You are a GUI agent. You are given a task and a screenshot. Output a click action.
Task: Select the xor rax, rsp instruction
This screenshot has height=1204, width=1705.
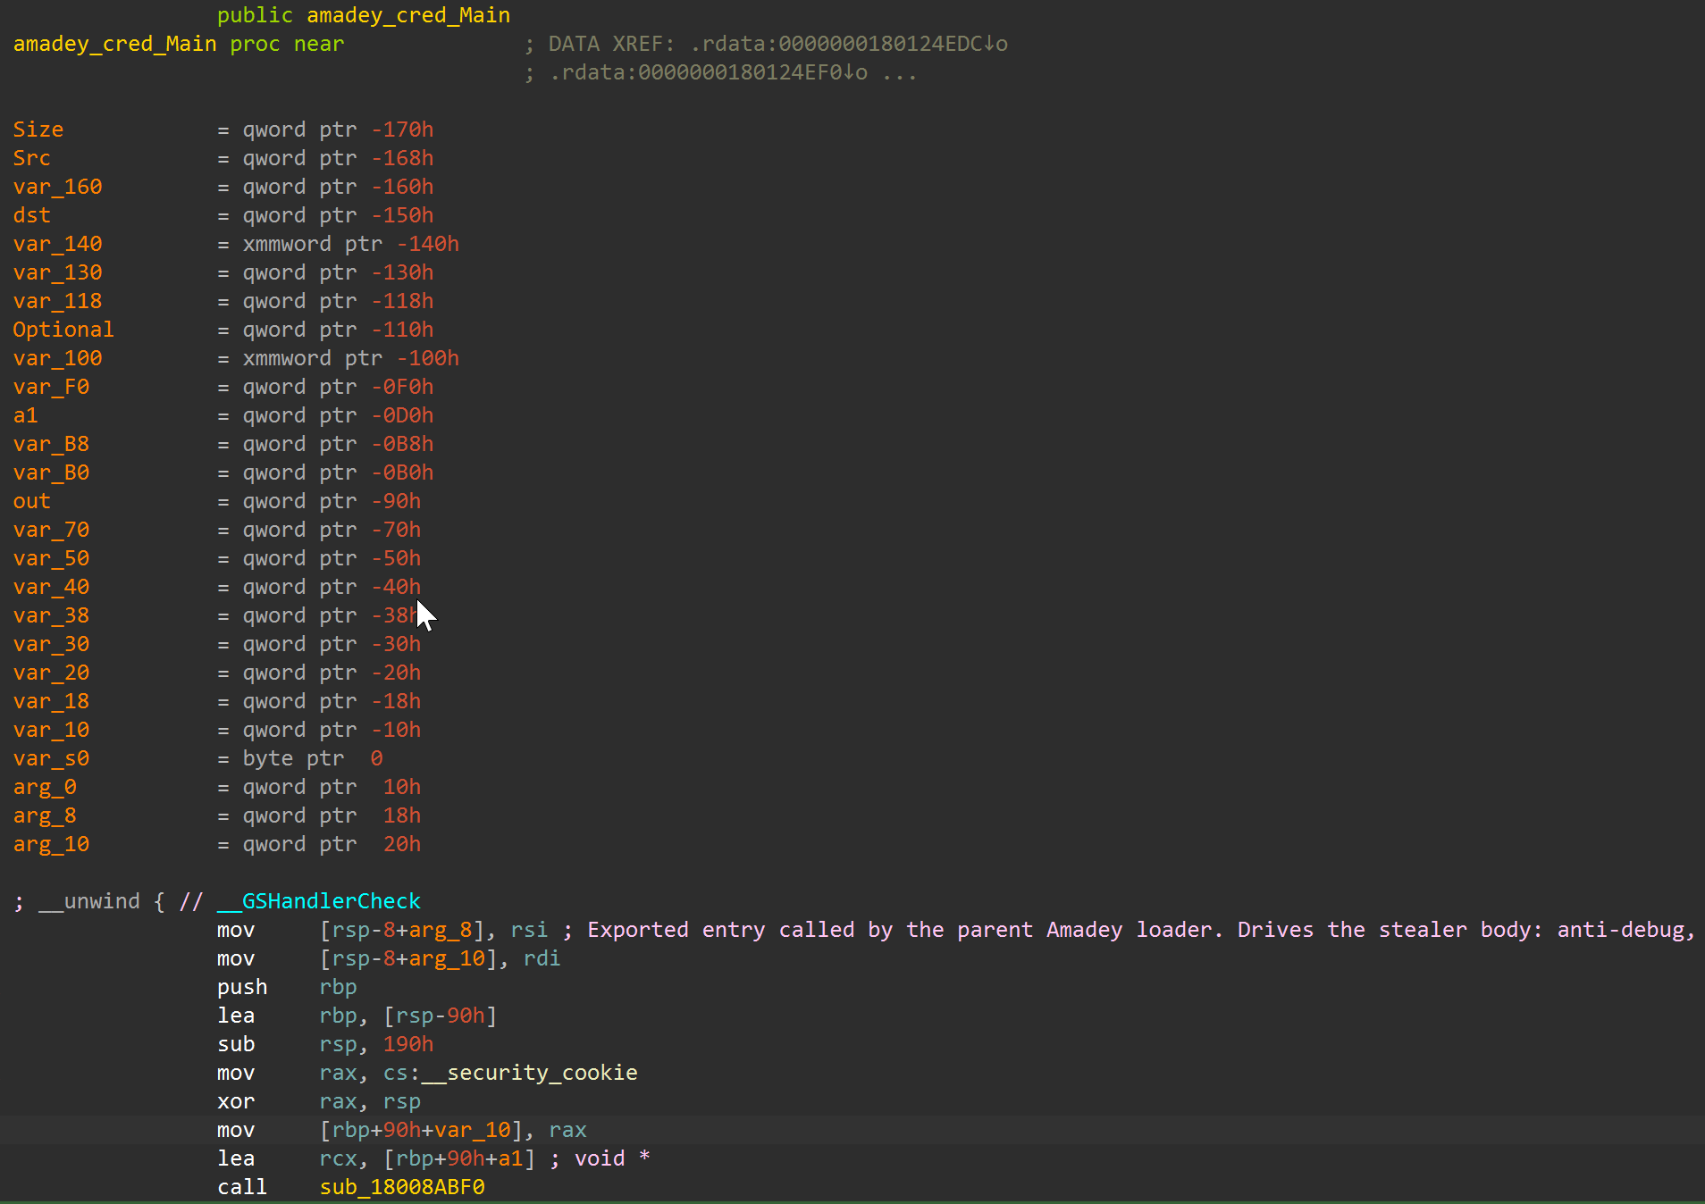pyautogui.click(x=319, y=1101)
